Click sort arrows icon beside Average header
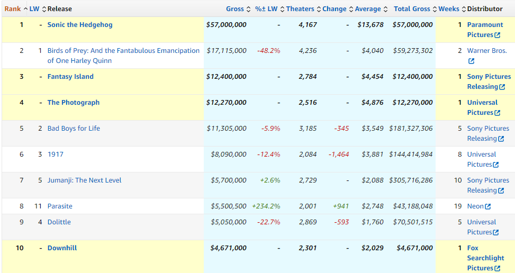The height and width of the screenshot is (273, 515). pyautogui.click(x=385, y=9)
